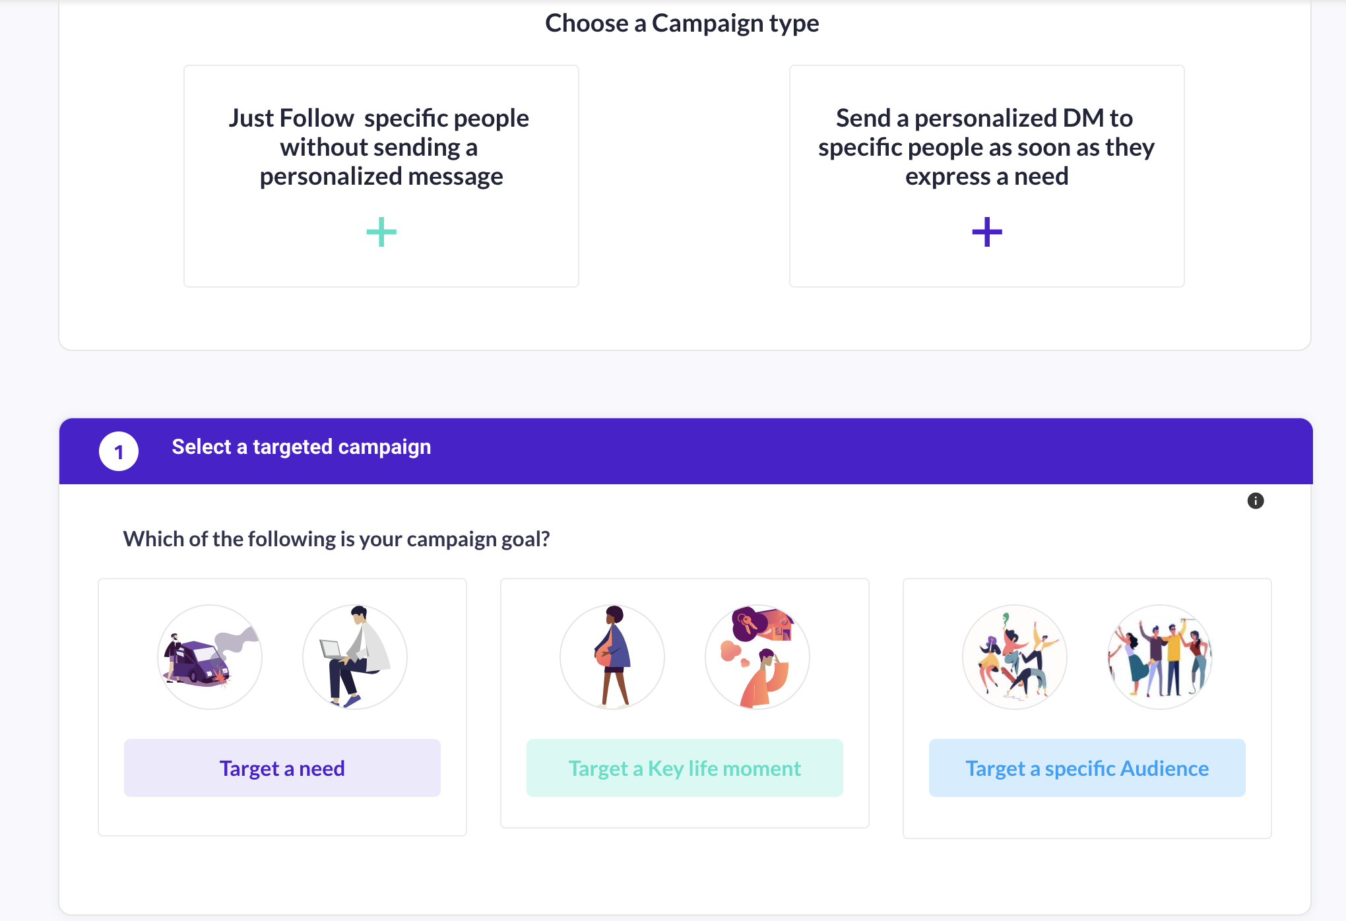Click the purple plus icon under Send DM
Viewport: 1346px width, 921px height.
[987, 232]
